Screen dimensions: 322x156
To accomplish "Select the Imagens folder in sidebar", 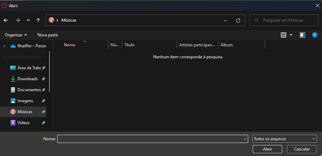I will point(25,101).
